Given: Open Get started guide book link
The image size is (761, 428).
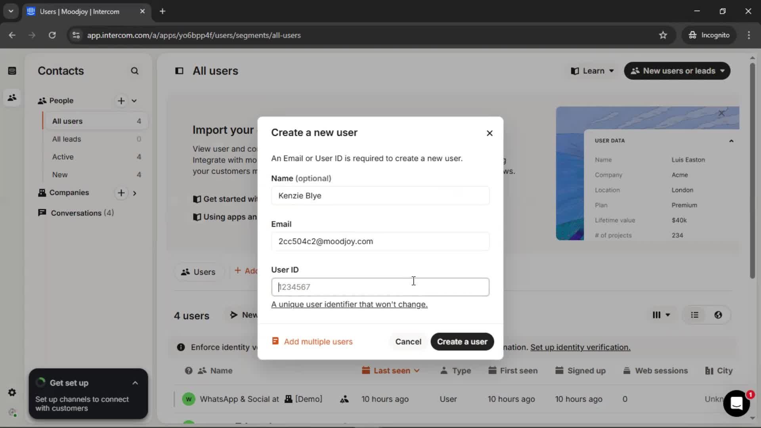Looking at the screenshot, I should (x=225, y=199).
